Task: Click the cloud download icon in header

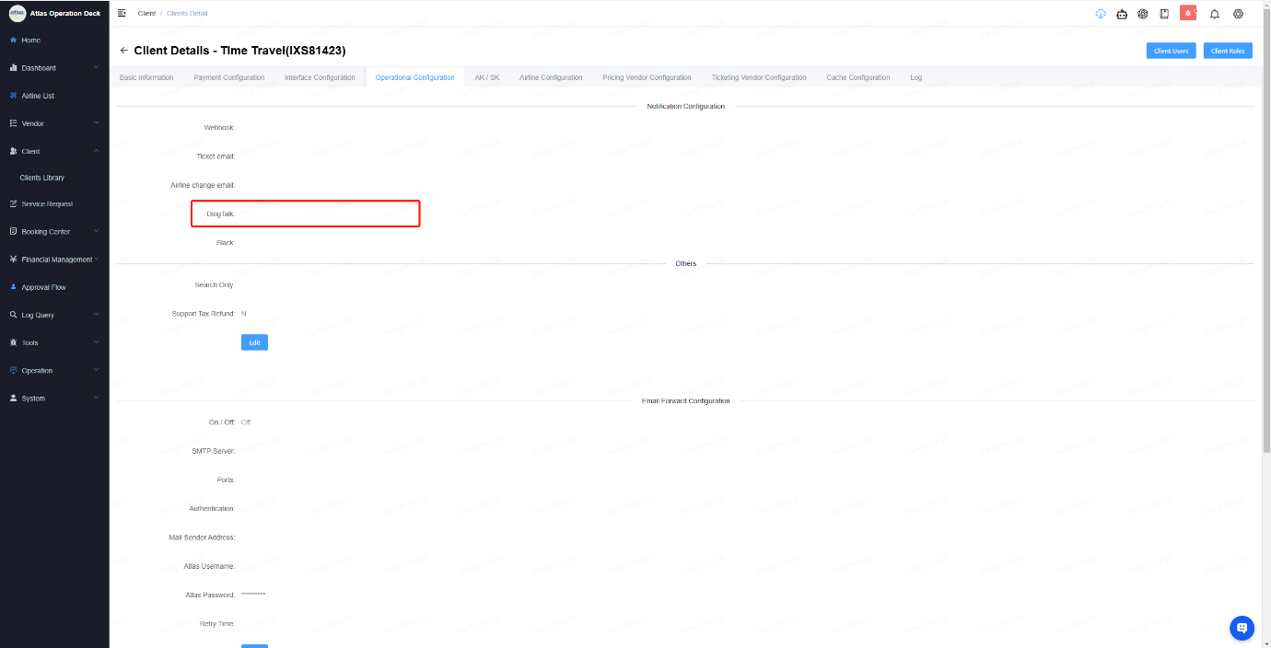Action: point(1100,14)
